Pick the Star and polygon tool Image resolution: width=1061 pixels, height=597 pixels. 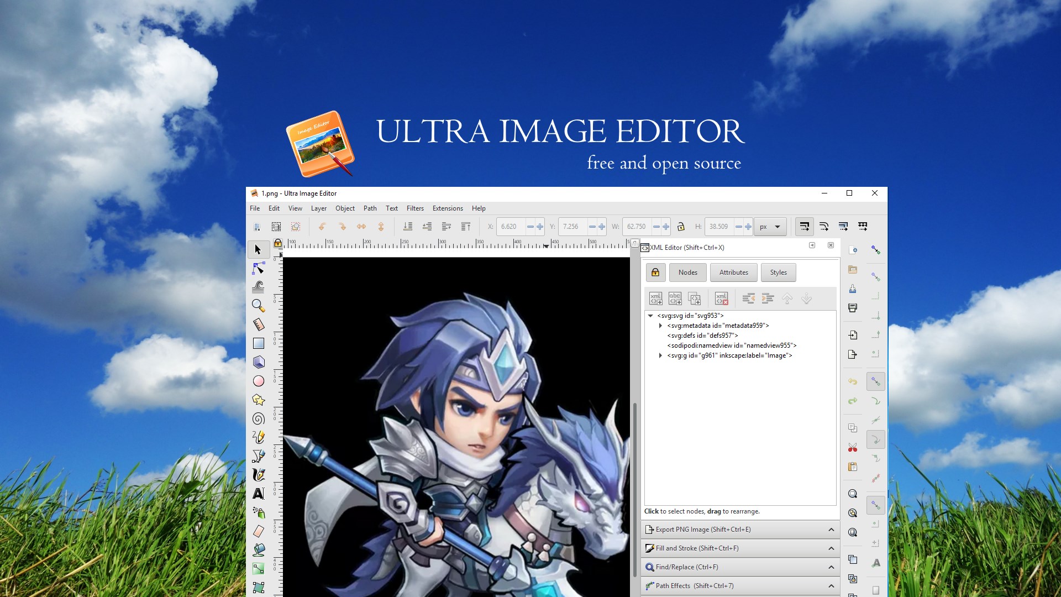point(258,400)
